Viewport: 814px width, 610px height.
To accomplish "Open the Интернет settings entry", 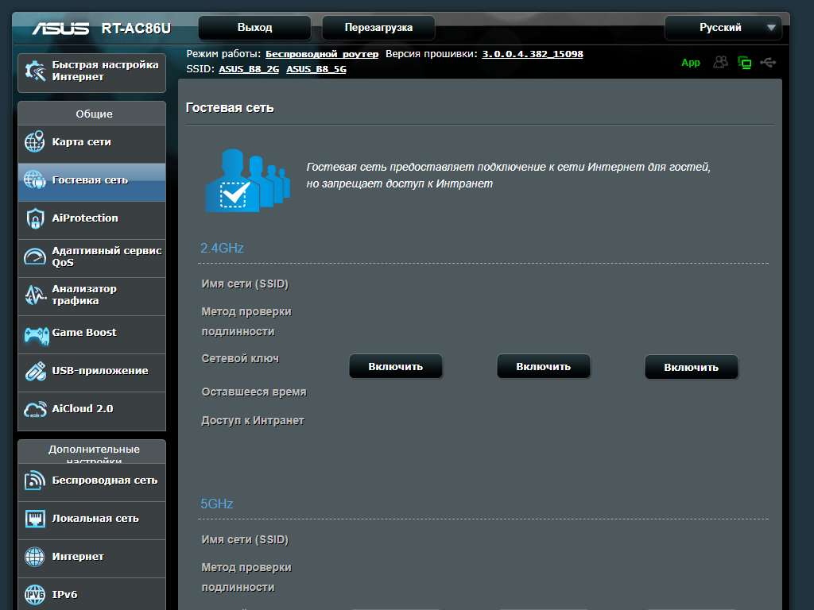I will [x=92, y=557].
